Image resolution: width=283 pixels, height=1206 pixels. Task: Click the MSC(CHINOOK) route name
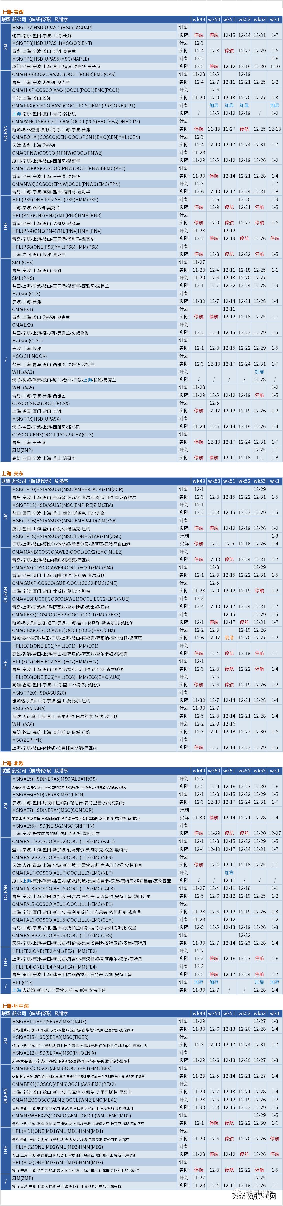[30, 356]
